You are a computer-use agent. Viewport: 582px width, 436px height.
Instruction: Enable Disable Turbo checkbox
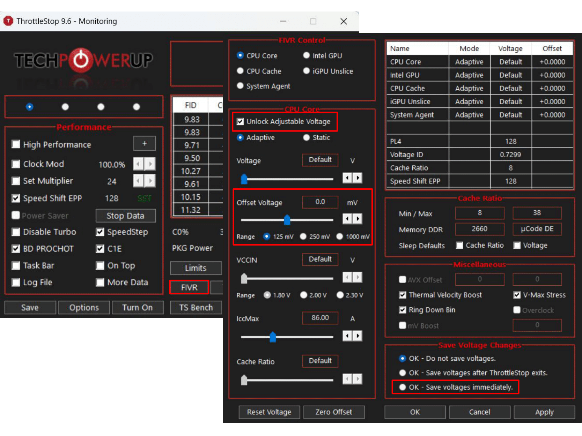[x=16, y=232]
